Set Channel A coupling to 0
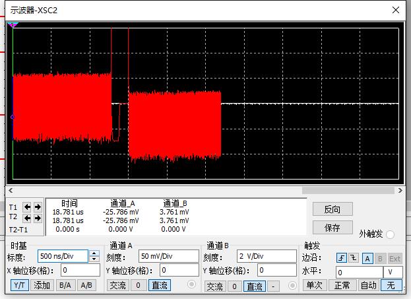This screenshot has width=411, height=299. 138,285
